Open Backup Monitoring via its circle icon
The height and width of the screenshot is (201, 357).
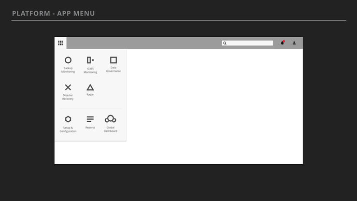(68, 60)
